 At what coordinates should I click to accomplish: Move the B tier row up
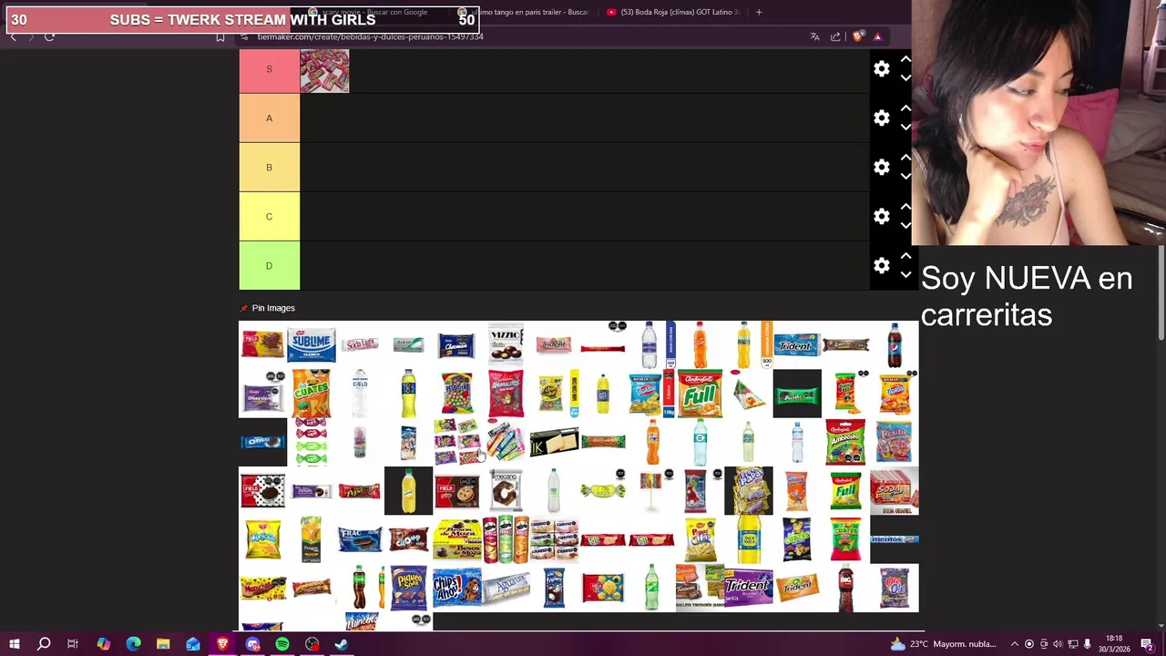pyautogui.click(x=905, y=158)
